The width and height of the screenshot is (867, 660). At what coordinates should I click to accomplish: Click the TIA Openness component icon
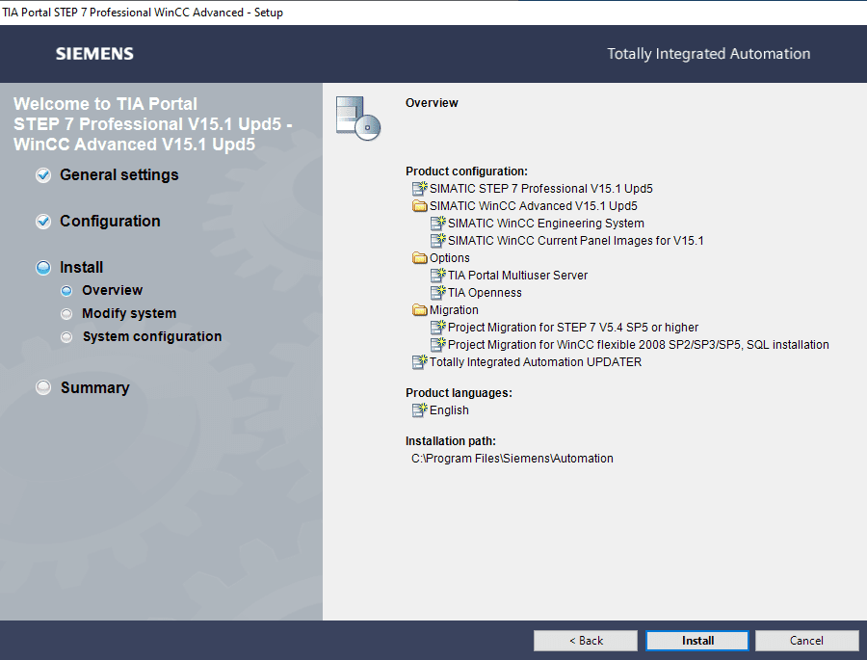[x=438, y=292]
